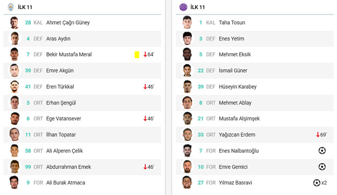Click Erhan Şengül's shirt number 5
337x195 pixels.
[28, 103]
